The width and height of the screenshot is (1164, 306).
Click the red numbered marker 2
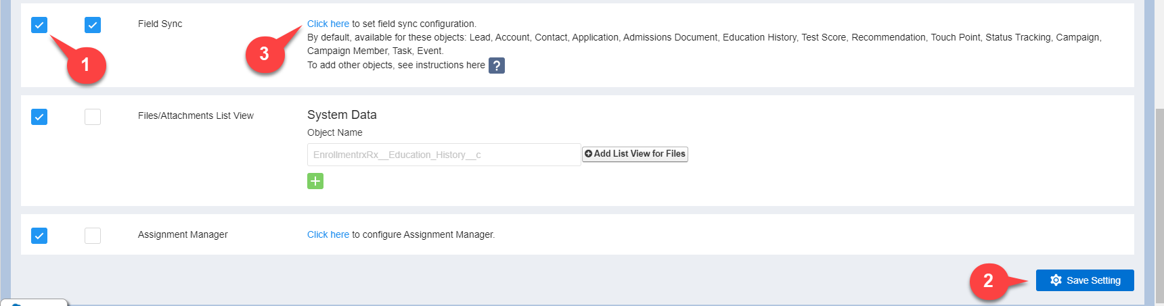point(988,280)
